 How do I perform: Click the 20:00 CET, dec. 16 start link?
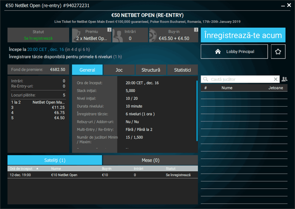(46, 49)
